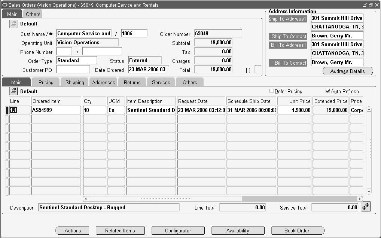Image resolution: width=381 pixels, height=238 pixels.
Task: Click the Bill To Contact field Brown, Gerry
Action: [337, 62]
